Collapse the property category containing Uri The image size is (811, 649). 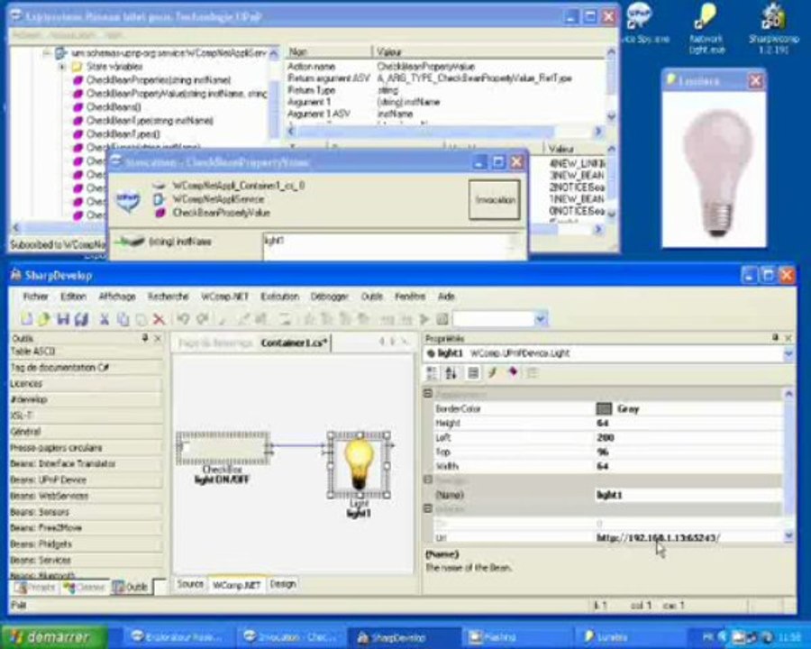click(428, 508)
